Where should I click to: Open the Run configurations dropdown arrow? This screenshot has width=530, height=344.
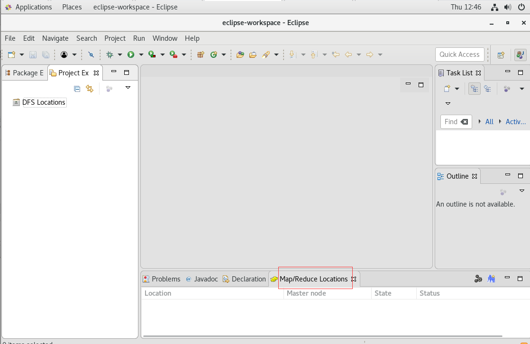click(141, 55)
